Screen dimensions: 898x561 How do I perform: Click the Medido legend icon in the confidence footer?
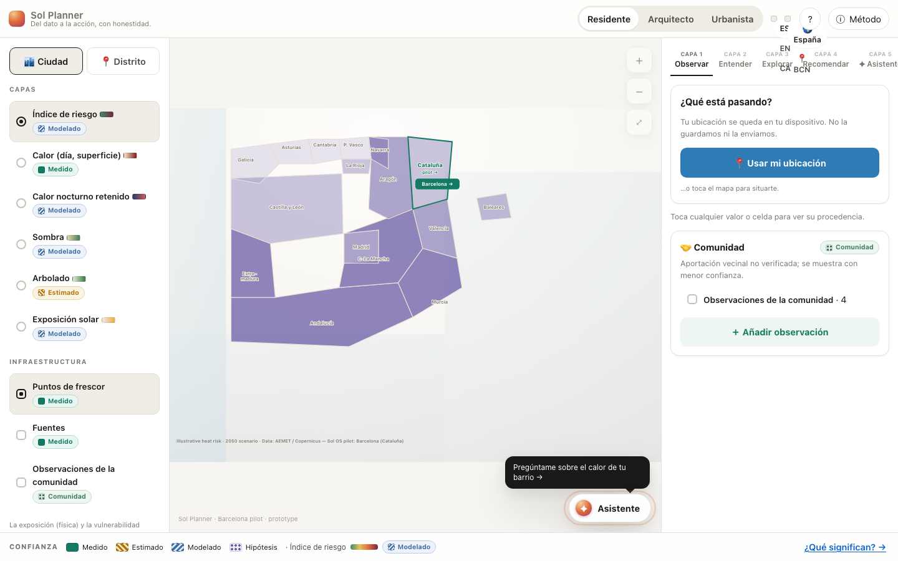click(x=72, y=547)
